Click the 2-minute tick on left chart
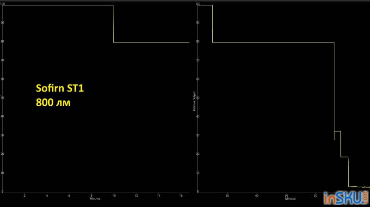The width and height of the screenshot is (370, 207). click(25, 195)
